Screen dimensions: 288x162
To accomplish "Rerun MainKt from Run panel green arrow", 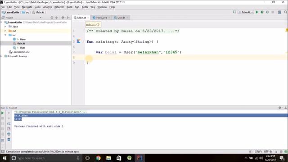I will [3, 113].
